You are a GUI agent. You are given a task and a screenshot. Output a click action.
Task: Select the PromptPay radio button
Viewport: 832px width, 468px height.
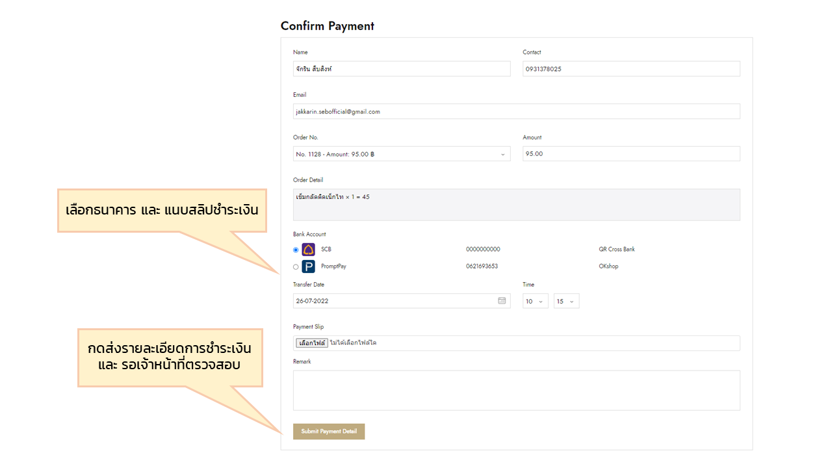click(296, 266)
